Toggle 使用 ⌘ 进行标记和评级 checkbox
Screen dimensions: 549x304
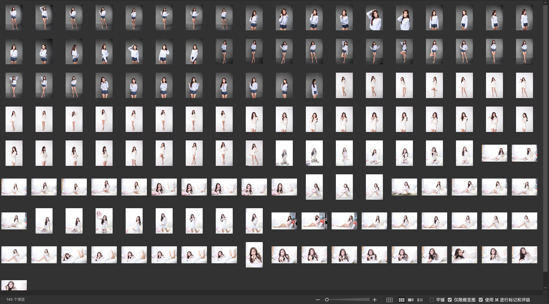coord(481,300)
